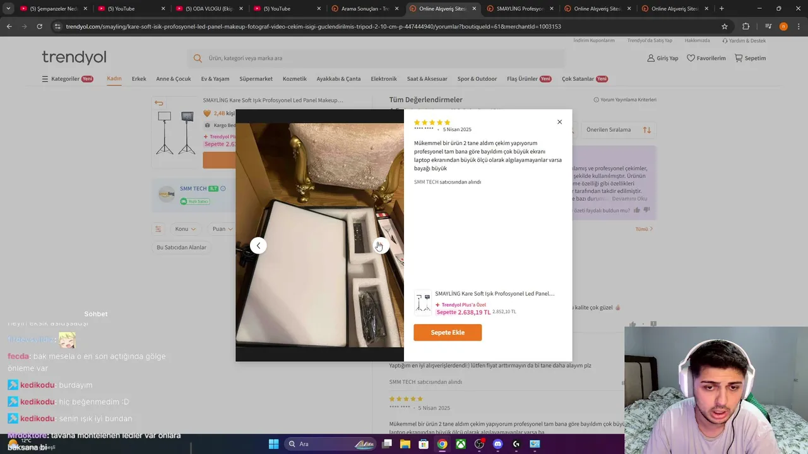Click the SMM TECH info circle icon
The height and width of the screenshot is (454, 808).
223,189
